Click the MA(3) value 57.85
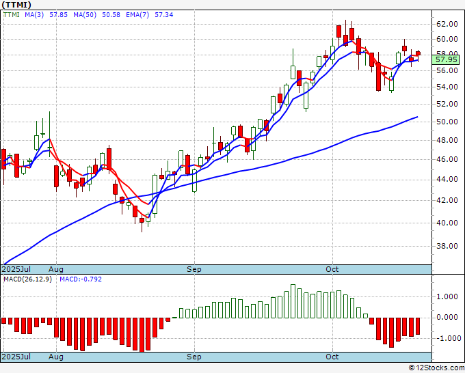The width and height of the screenshot is (465, 373). [x=58, y=15]
